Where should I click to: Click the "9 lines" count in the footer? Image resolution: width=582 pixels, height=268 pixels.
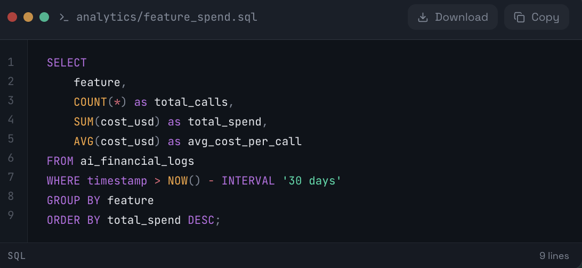(x=554, y=256)
